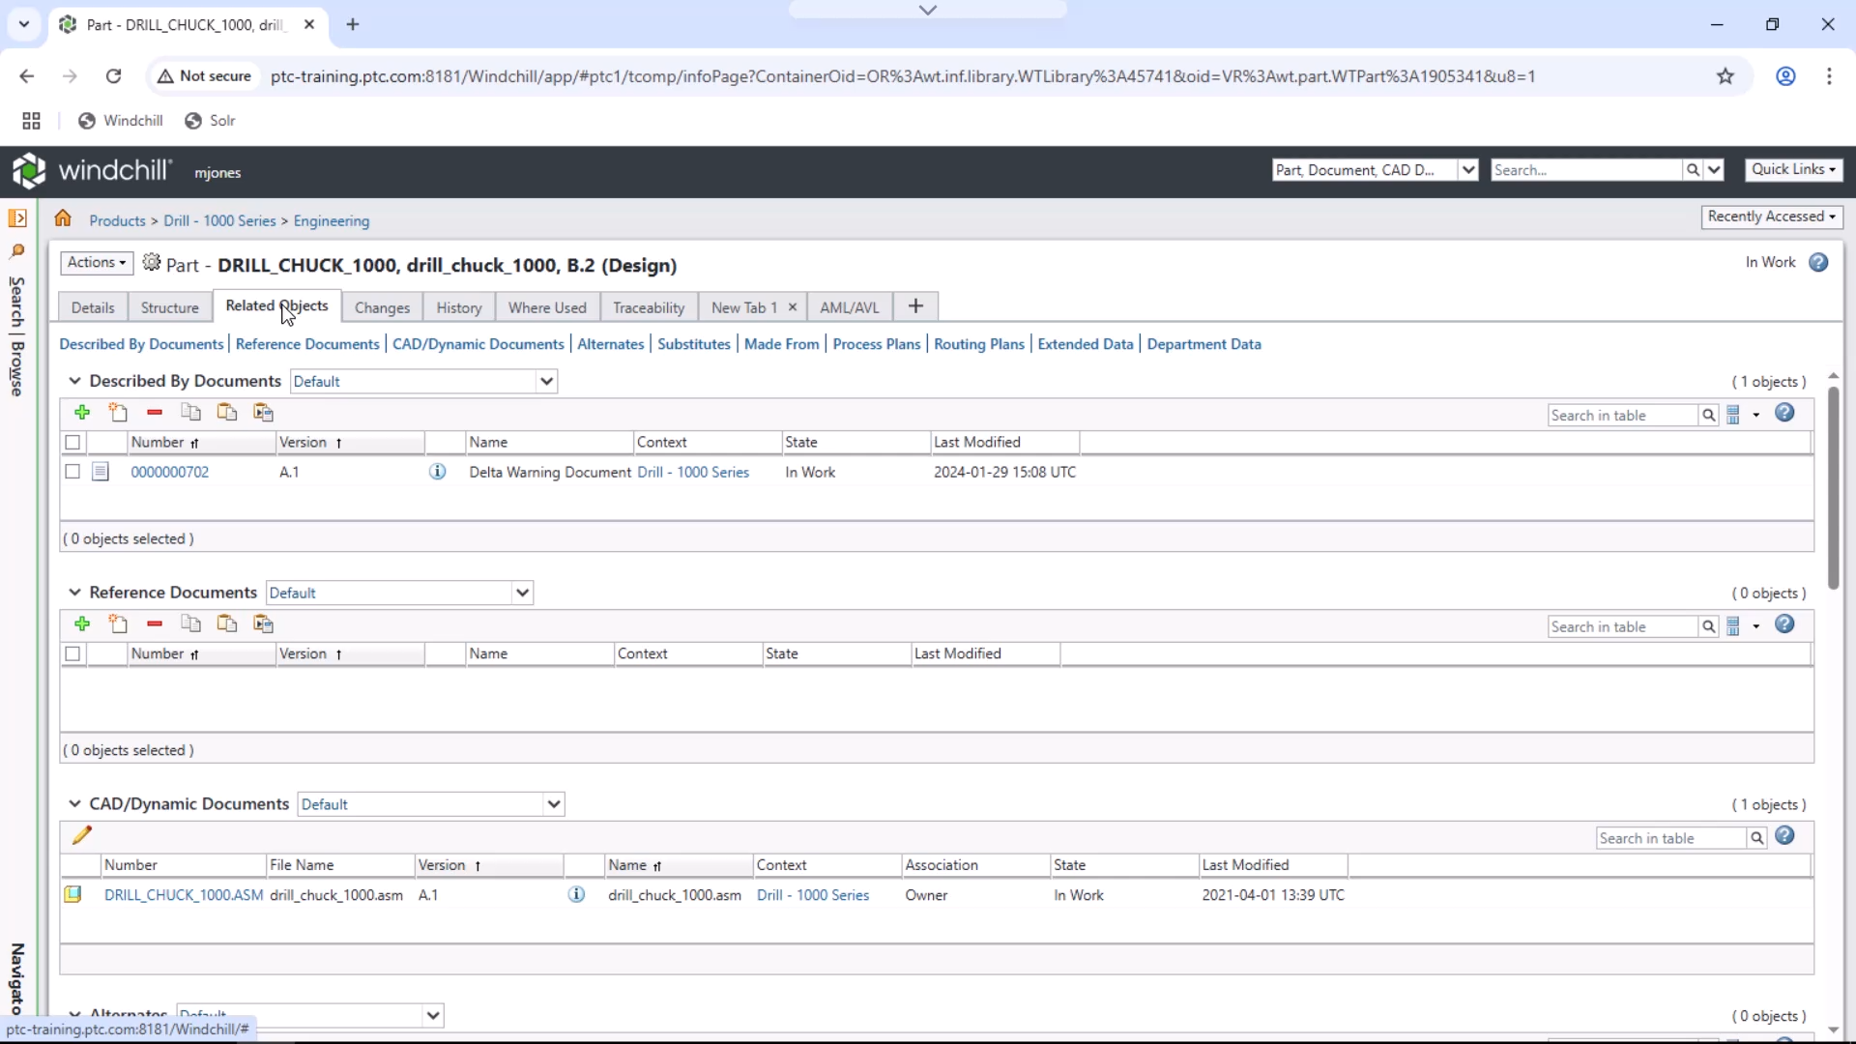Open the Navigator with home icon
This screenshot has width=1856, height=1044.
click(x=63, y=218)
